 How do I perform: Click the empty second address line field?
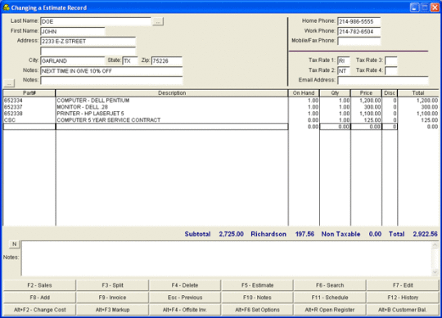pyautogui.click(x=88, y=52)
